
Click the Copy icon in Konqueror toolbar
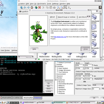point(47,8)
